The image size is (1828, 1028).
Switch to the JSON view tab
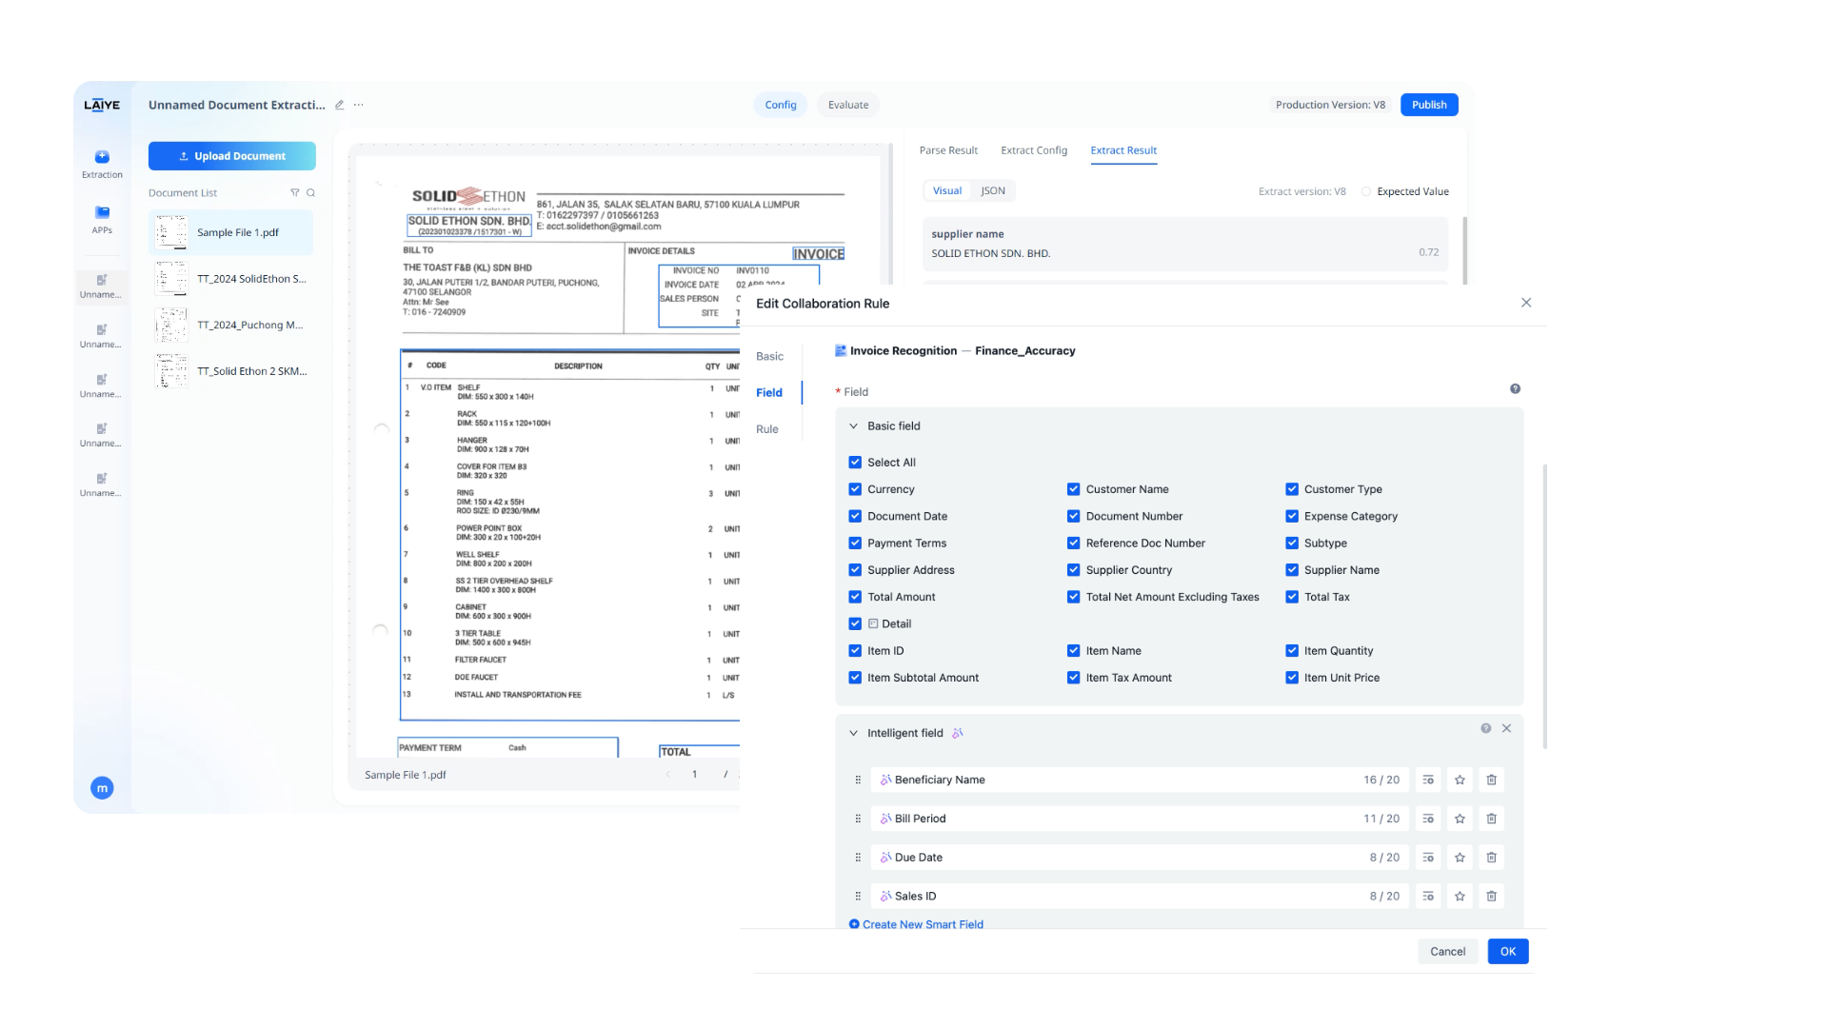coord(993,190)
